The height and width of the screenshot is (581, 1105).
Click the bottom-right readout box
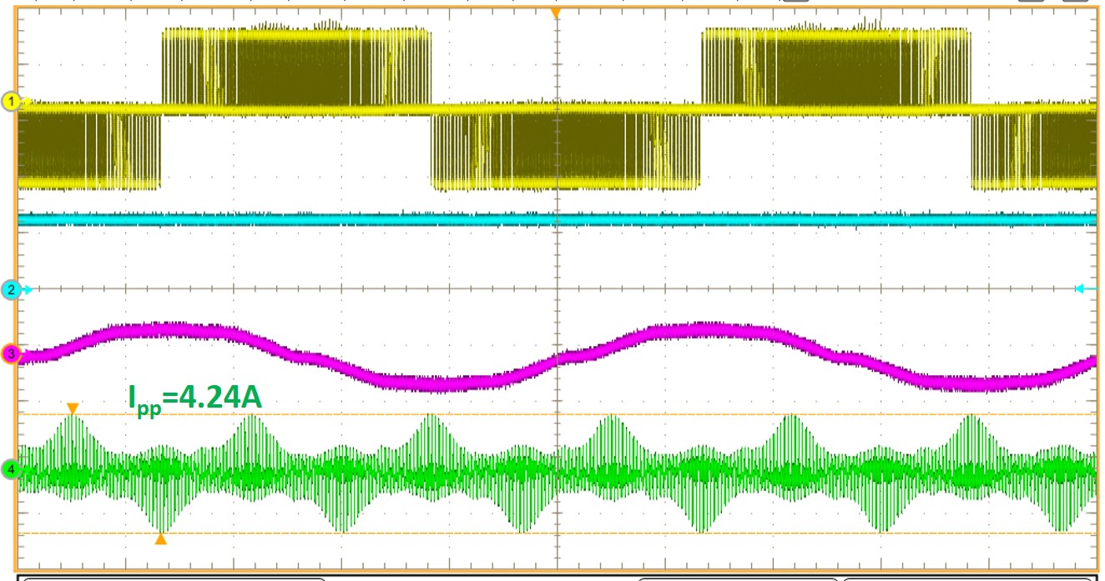(x=968, y=578)
